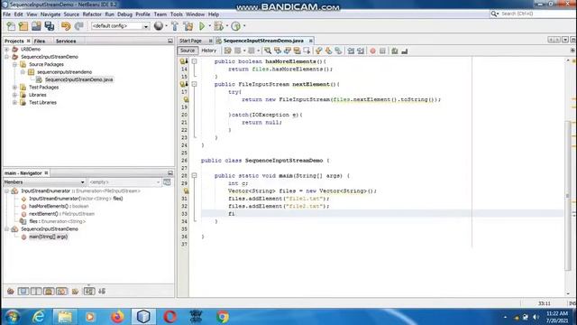Click the Last Edit icon in editor toolbar

(x=228, y=51)
